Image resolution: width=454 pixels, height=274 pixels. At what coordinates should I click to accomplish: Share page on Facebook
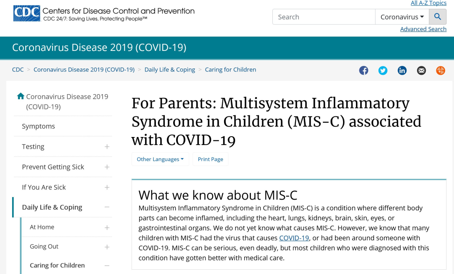pyautogui.click(x=364, y=70)
